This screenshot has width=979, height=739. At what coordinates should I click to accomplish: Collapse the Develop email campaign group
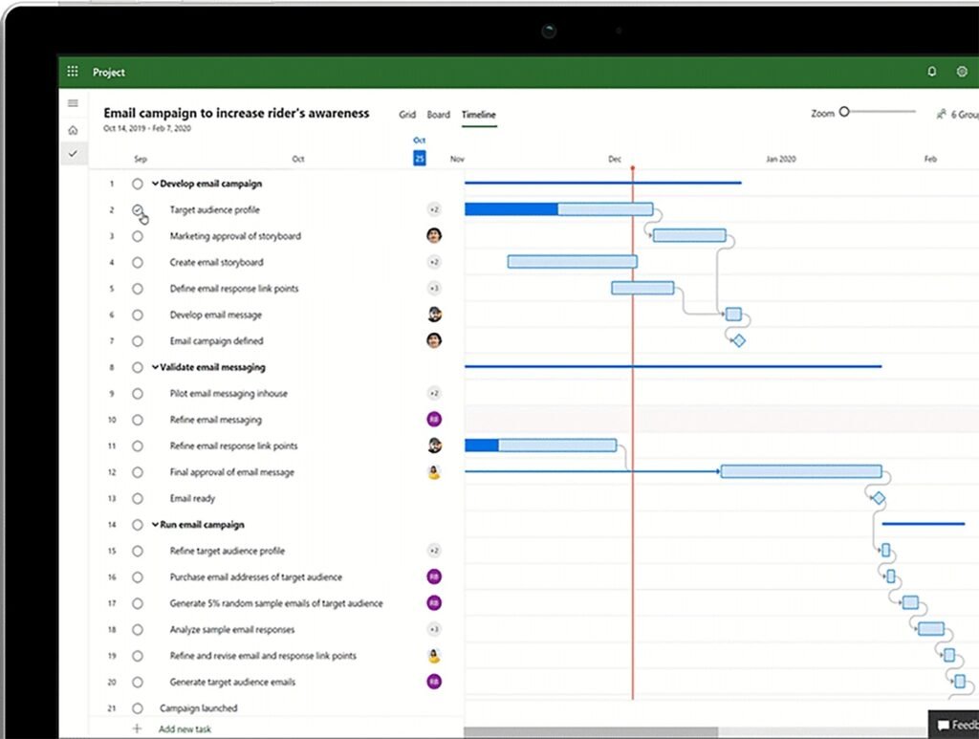[155, 184]
